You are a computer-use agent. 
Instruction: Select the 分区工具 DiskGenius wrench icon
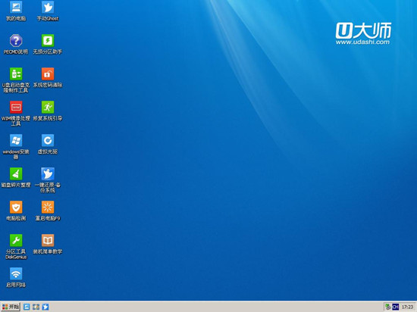[x=16, y=240]
